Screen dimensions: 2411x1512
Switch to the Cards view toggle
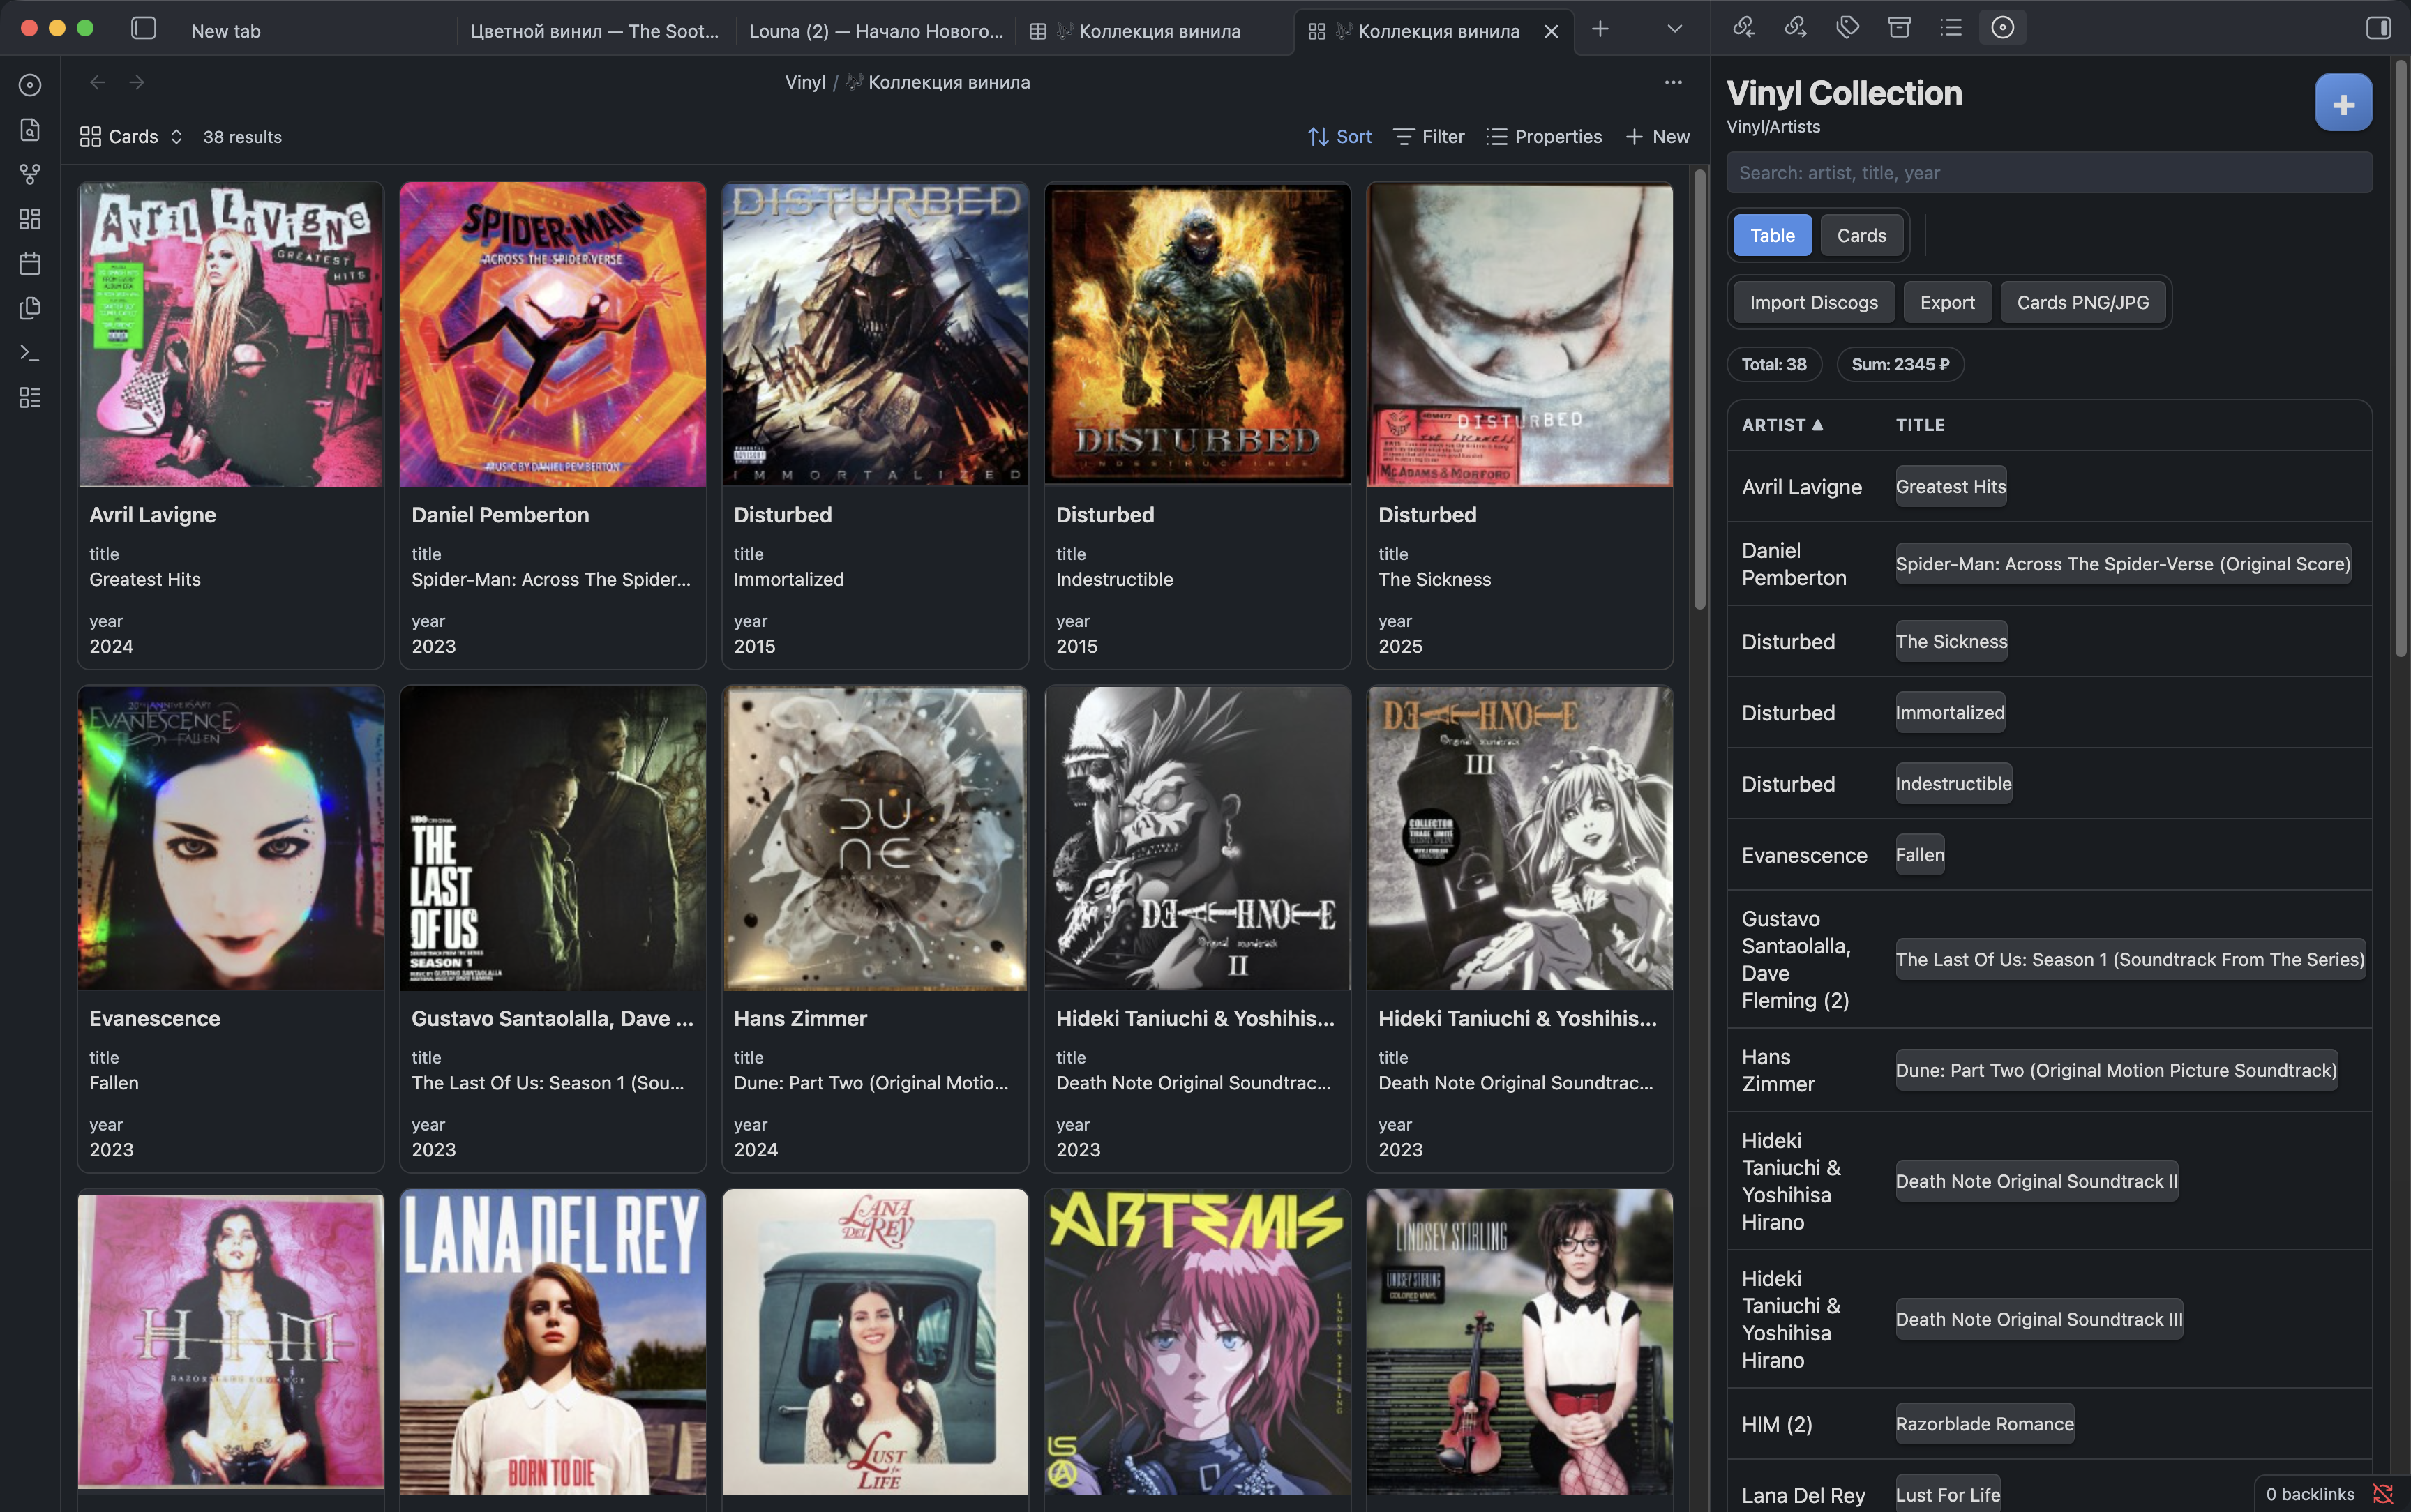click(1861, 235)
